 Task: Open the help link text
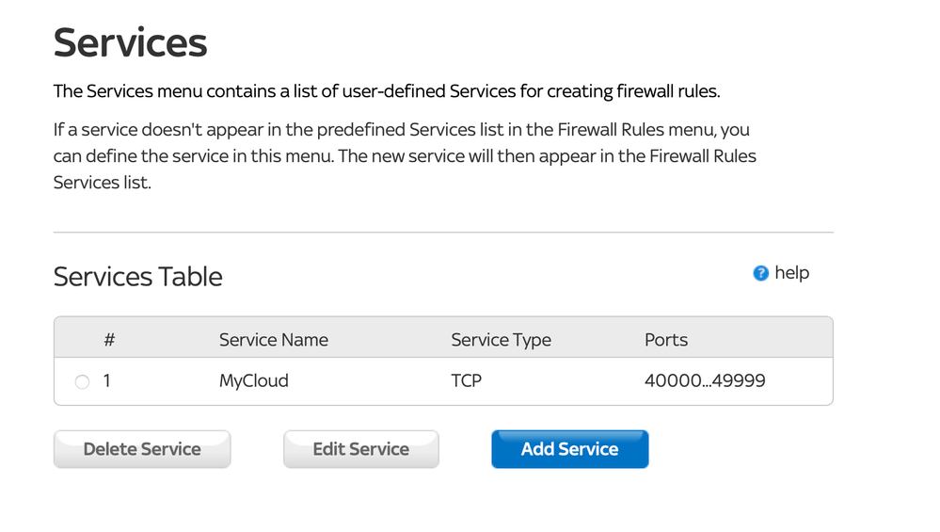coord(791,273)
